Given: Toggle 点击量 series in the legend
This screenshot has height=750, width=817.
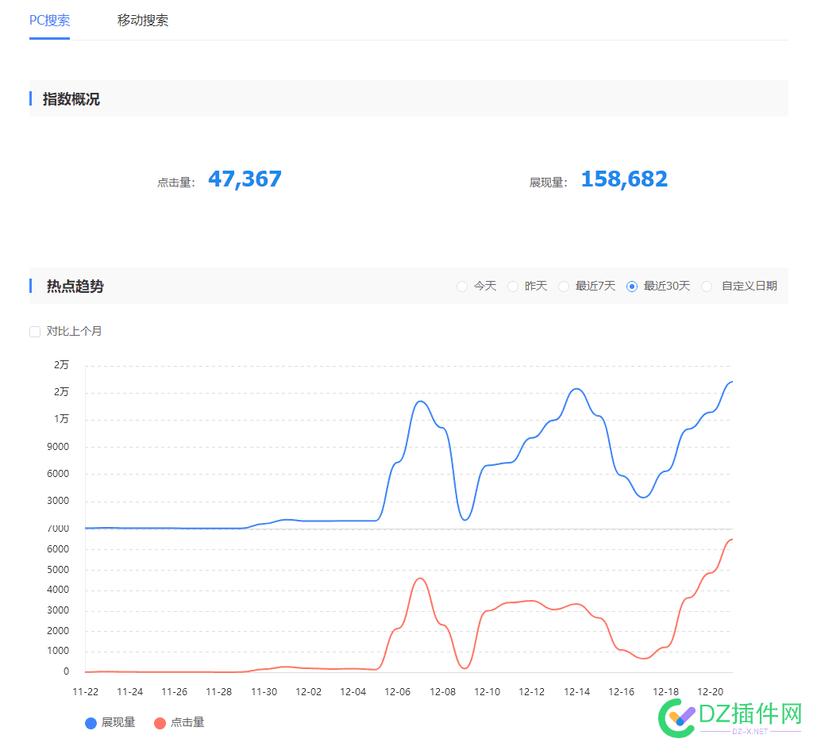Looking at the screenshot, I should coord(179,723).
